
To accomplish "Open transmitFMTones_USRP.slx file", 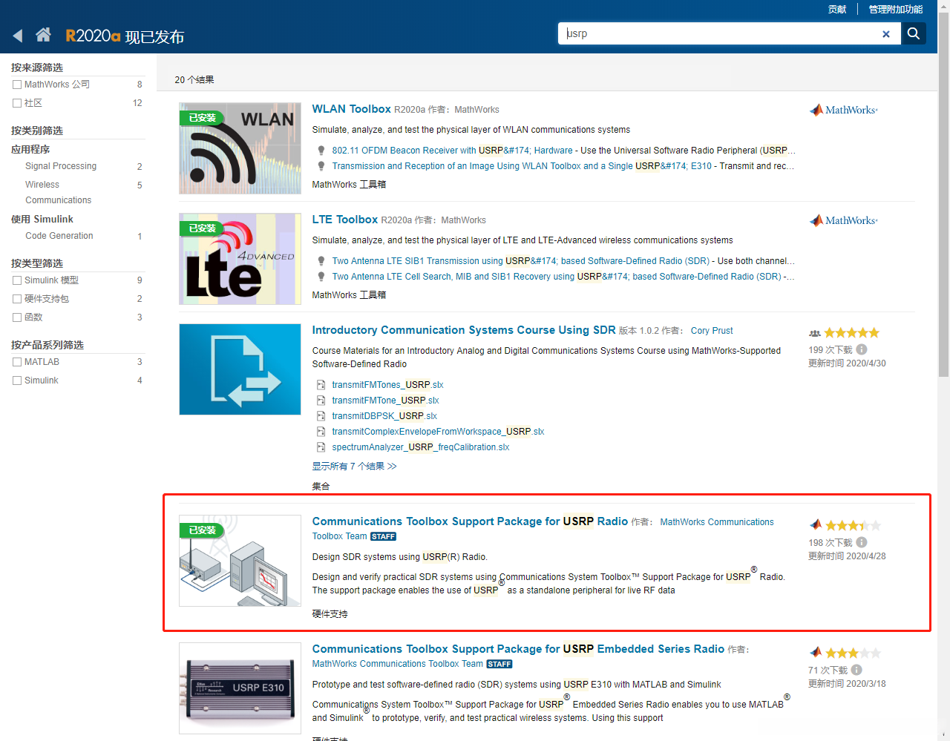I will pos(387,385).
